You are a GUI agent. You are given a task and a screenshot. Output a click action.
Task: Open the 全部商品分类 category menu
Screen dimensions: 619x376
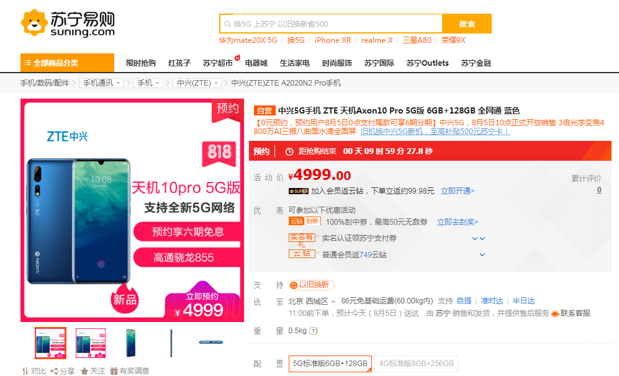67,63
